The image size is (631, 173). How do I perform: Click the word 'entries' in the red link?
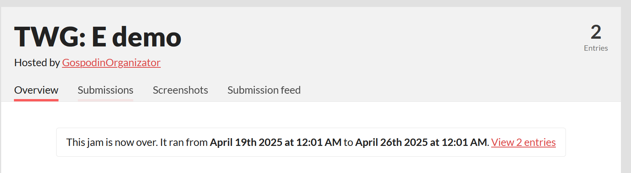540,142
